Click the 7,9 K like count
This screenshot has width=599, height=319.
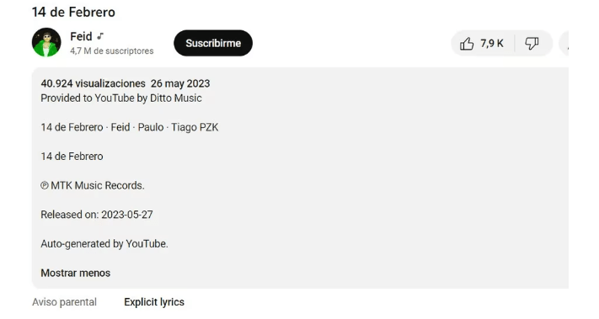tap(492, 44)
